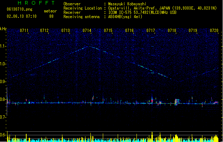The width and height of the screenshot is (223, 142).
Task: Select the A504HB(yagi 4el) antenna text
Action: [x=125, y=17]
